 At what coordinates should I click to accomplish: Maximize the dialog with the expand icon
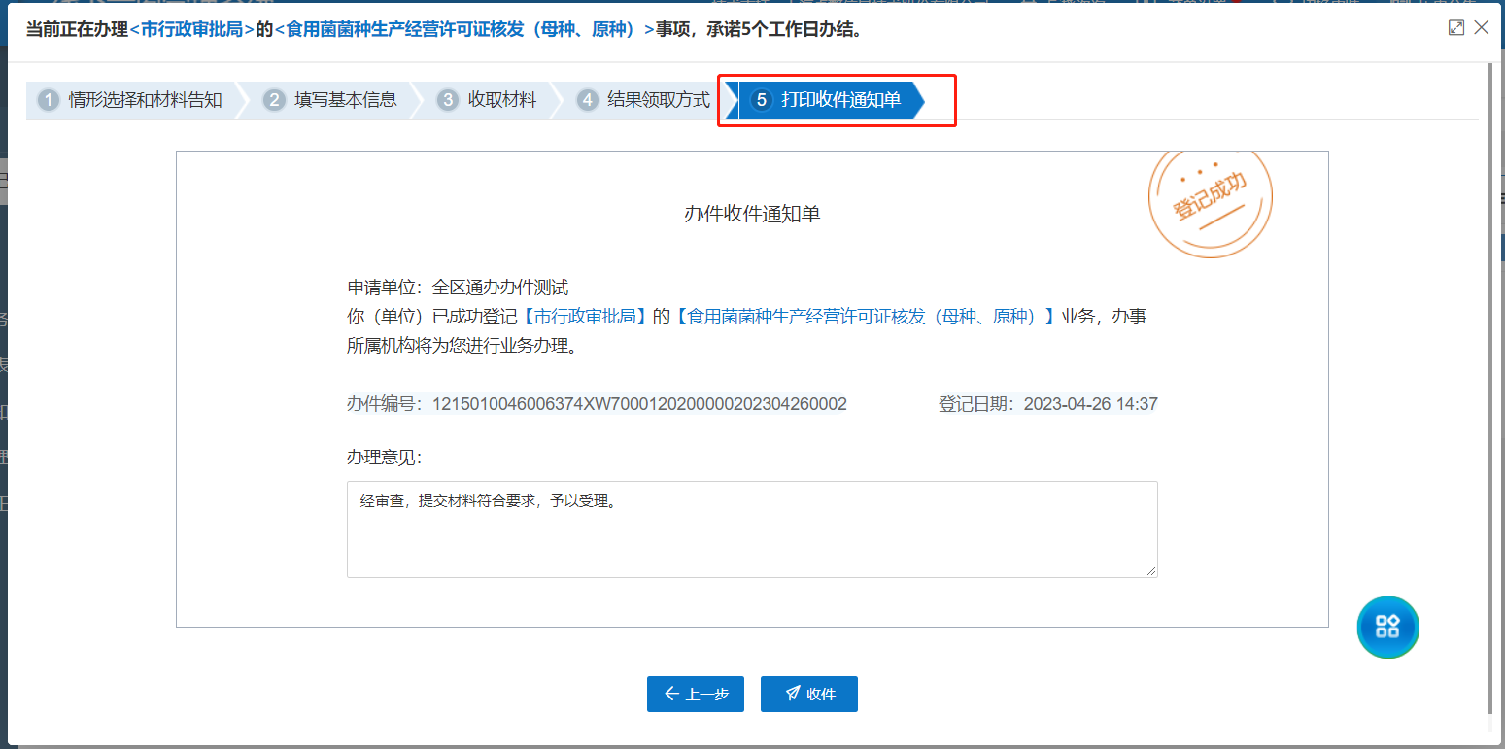coord(1455,28)
